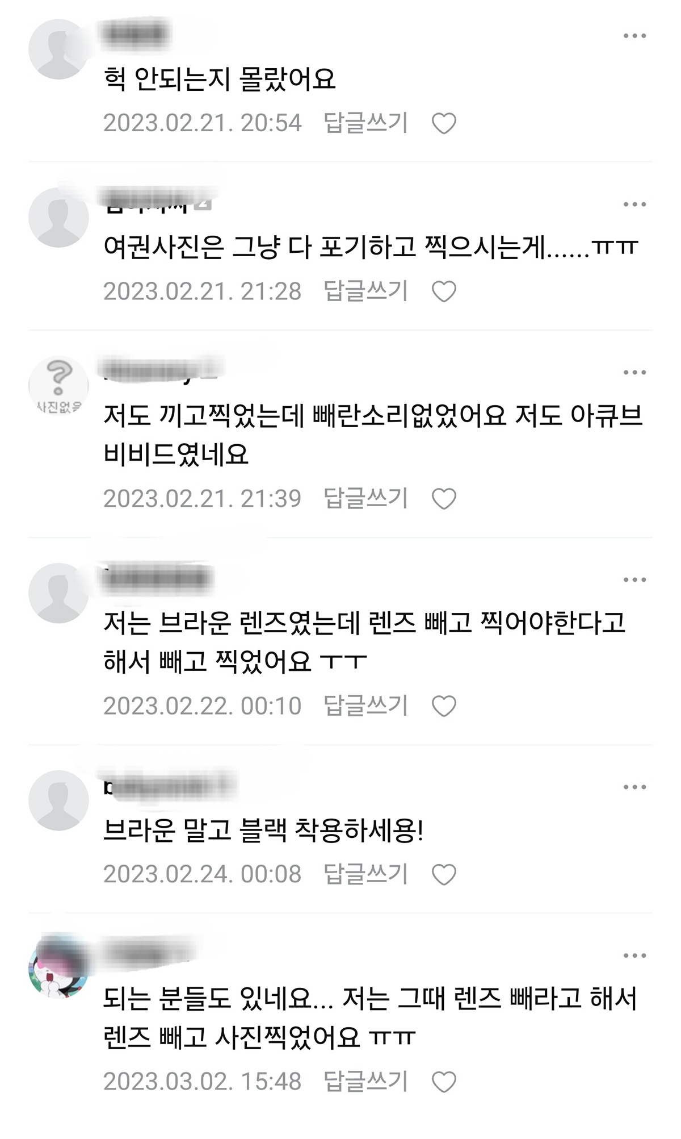The height and width of the screenshot is (1139, 681).
Task: Open more options on 브라운 렌즈였는데 comment
Action: [634, 579]
